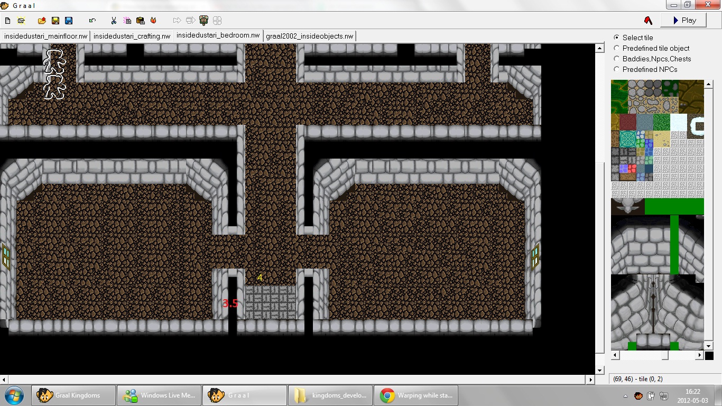Click the New level blank page icon

[8, 21]
